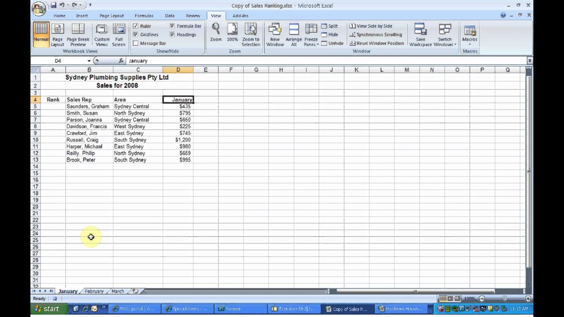The height and width of the screenshot is (317, 564).
Task: Select column D header
Action: [178, 70]
